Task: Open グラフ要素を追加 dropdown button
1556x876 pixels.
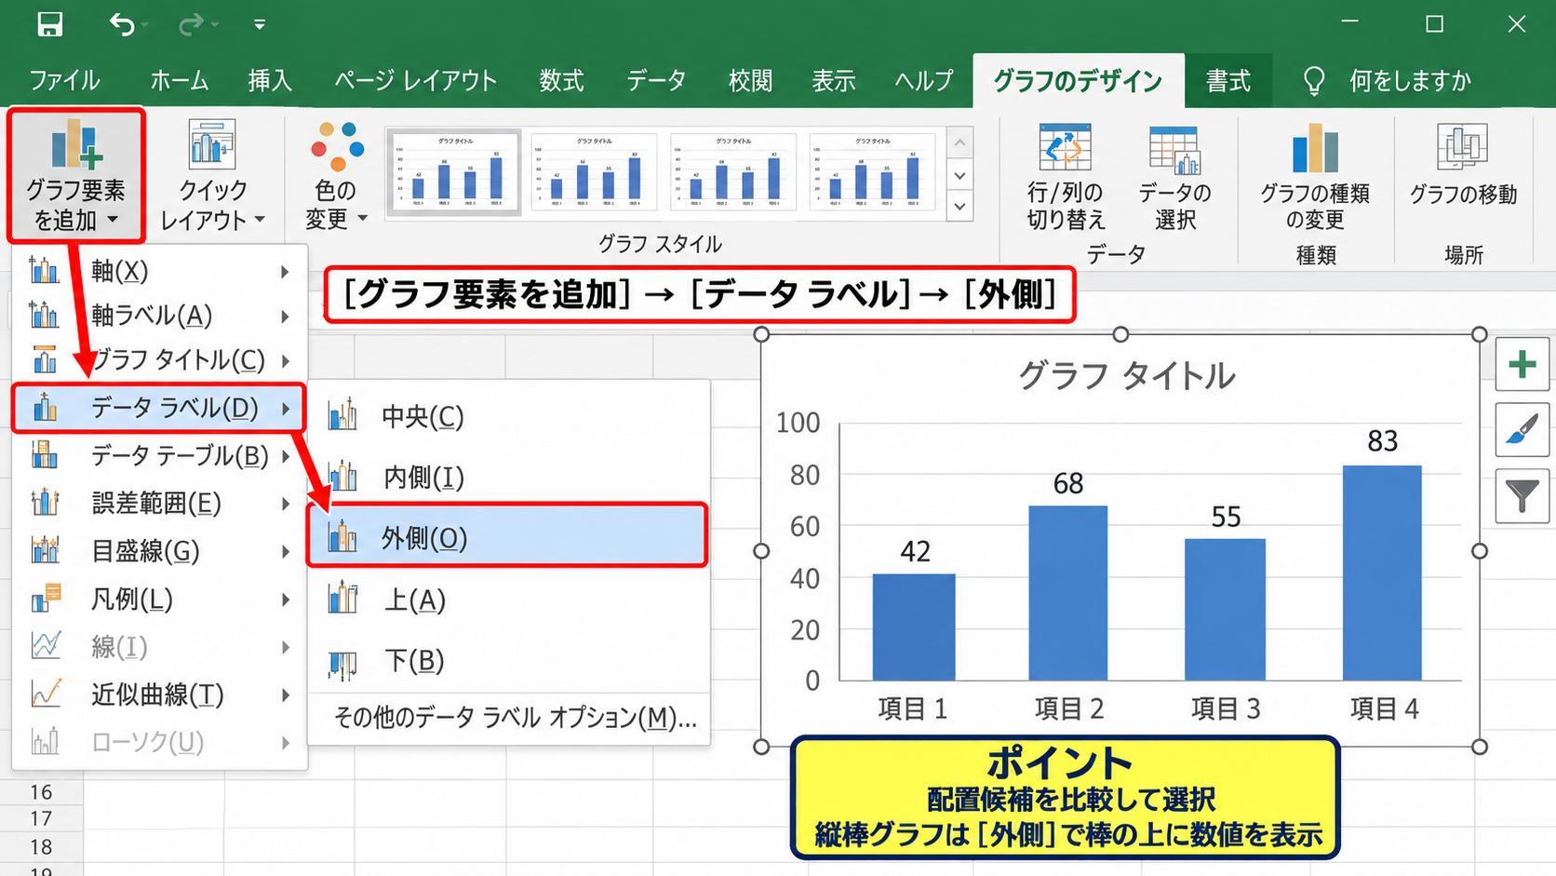Action: click(x=75, y=174)
